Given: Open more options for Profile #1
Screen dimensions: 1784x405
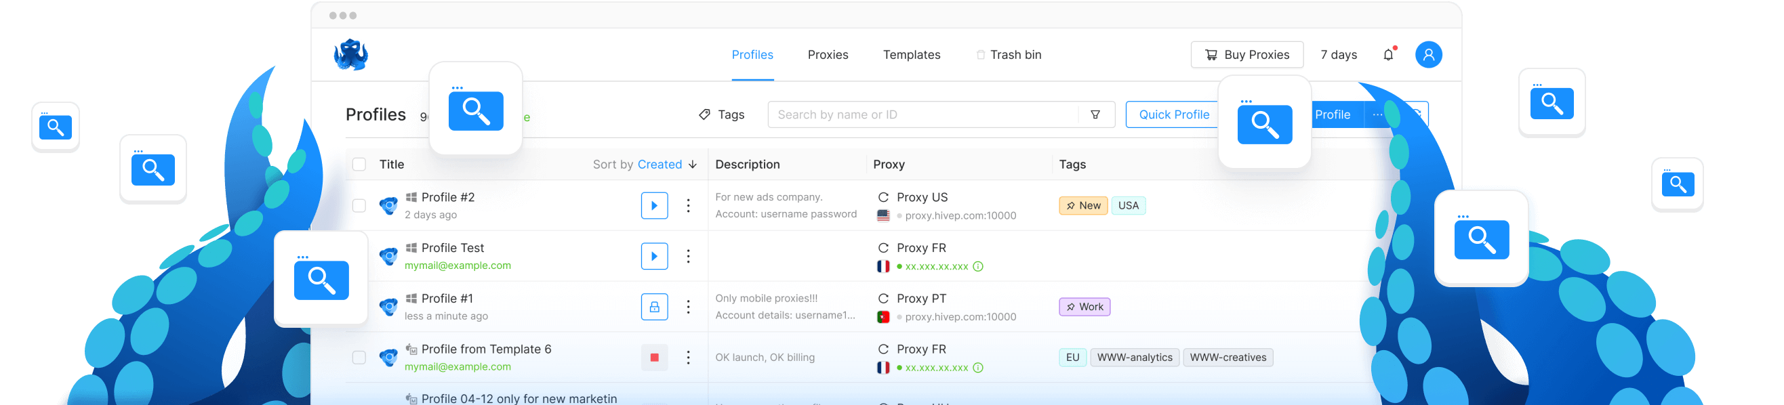Looking at the screenshot, I should point(688,307).
